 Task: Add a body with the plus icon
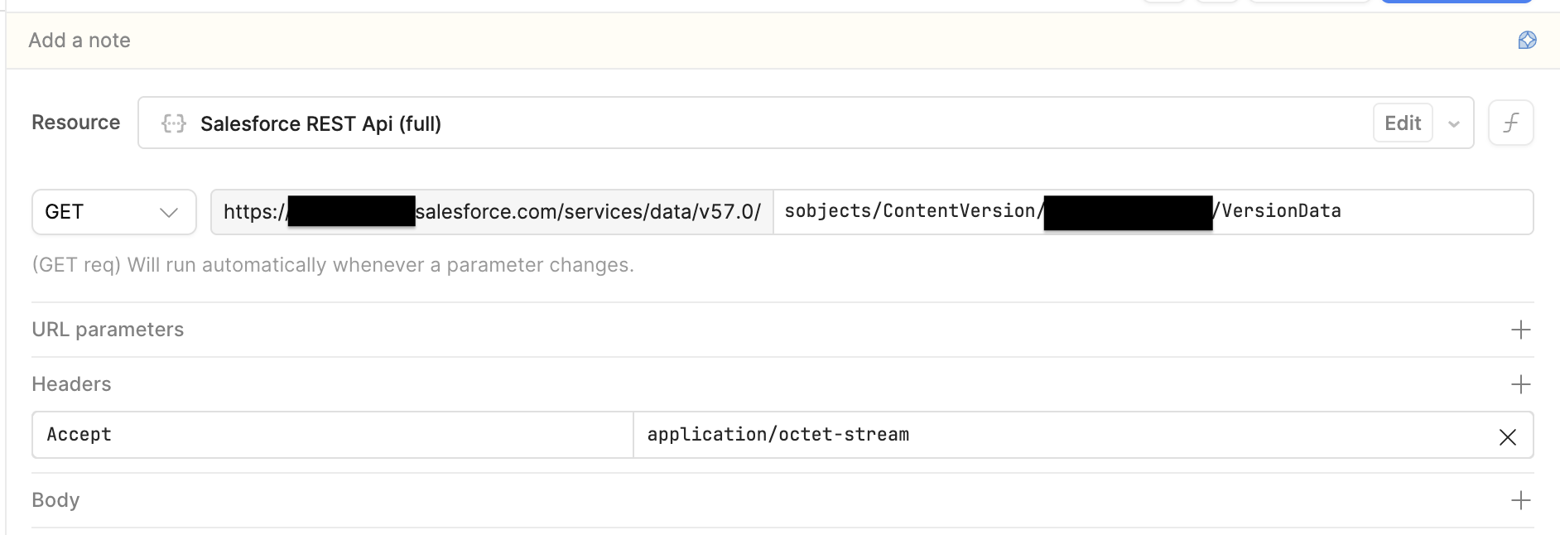point(1520,500)
